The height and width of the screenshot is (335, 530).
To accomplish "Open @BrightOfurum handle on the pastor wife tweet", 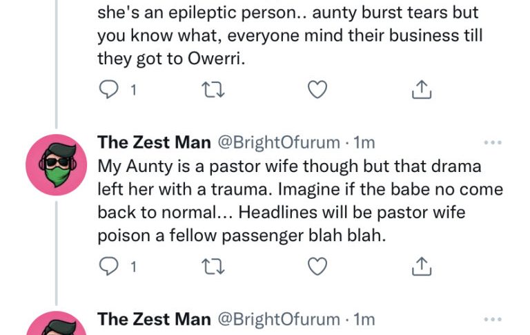I will coord(278,143).
